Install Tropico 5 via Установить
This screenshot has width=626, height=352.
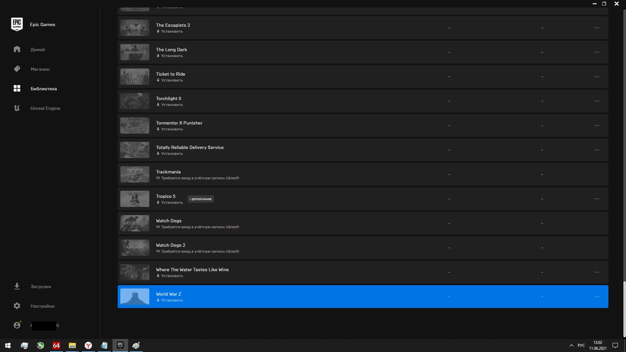point(170,203)
